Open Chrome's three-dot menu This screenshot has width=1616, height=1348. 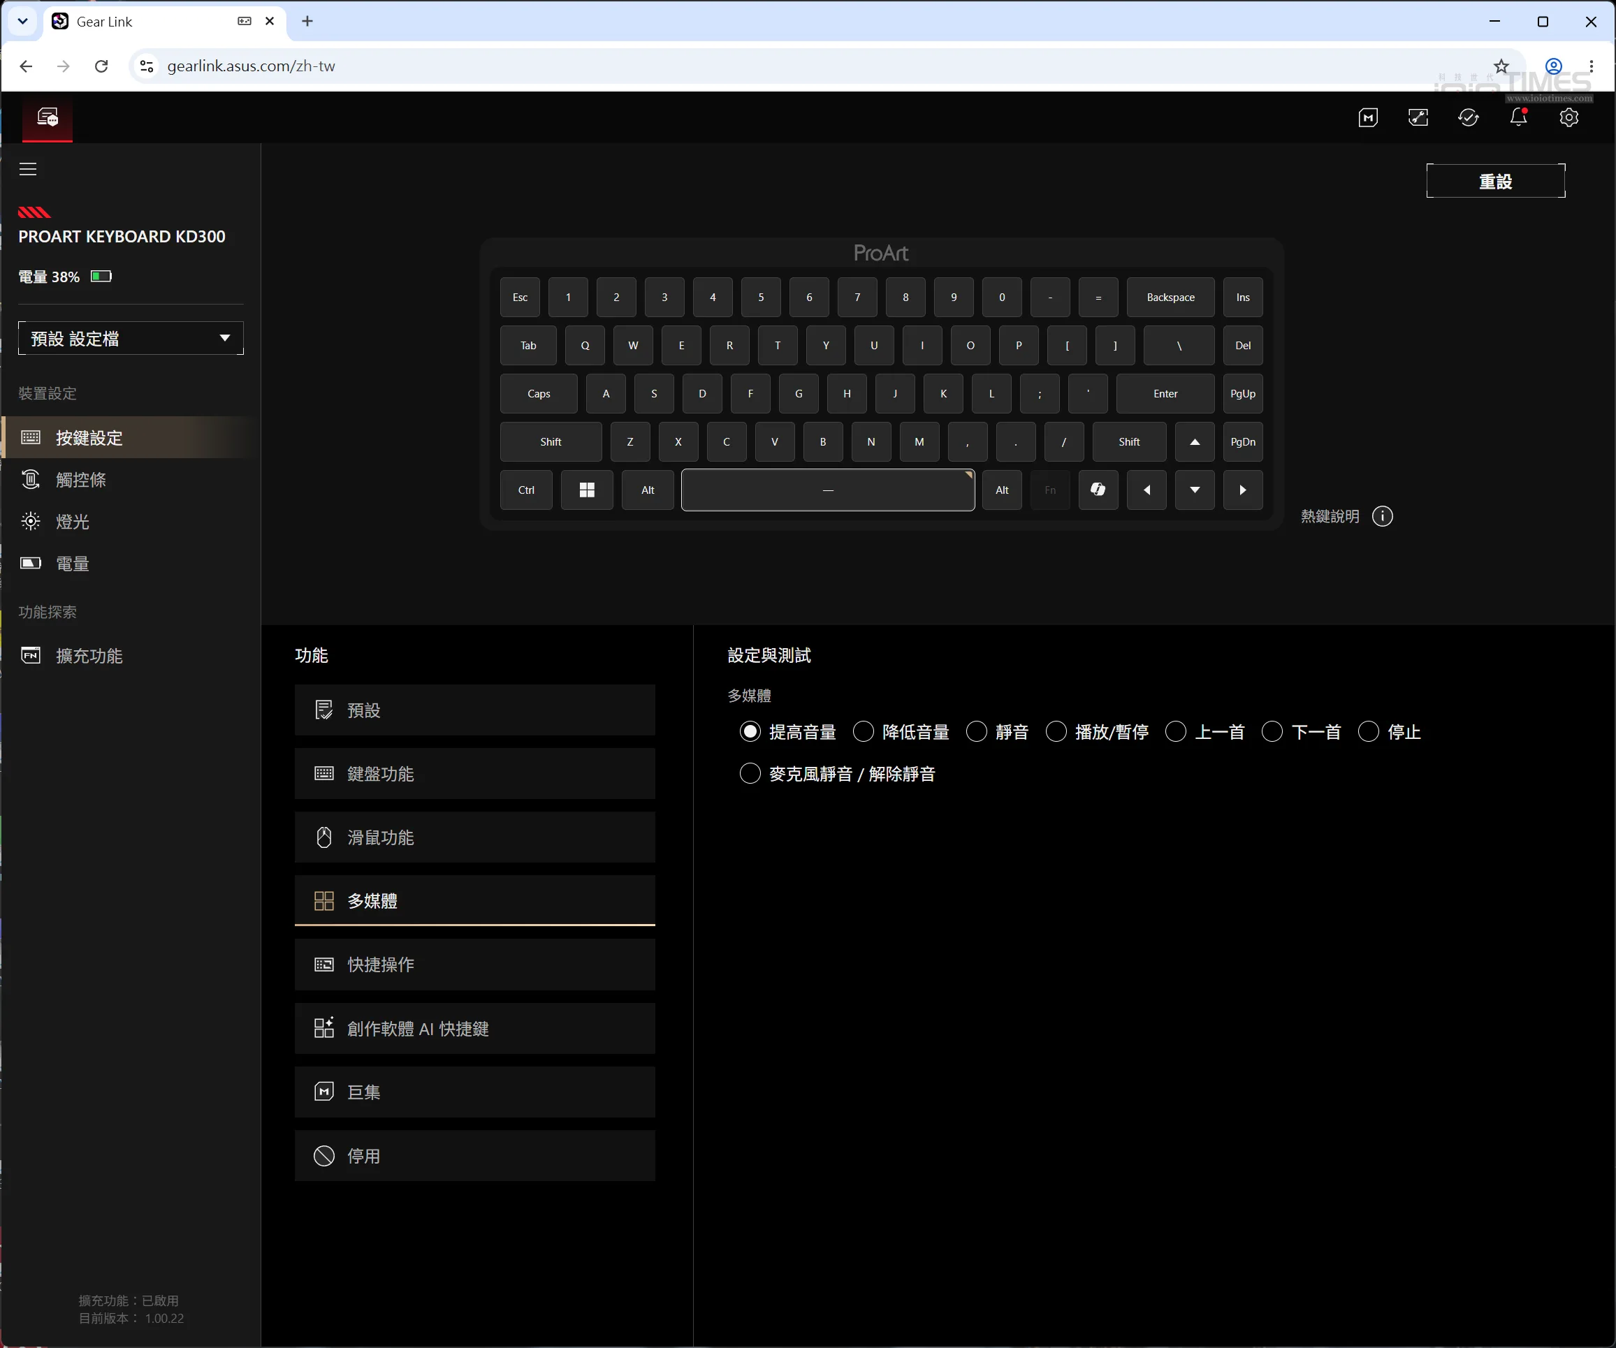pyautogui.click(x=1592, y=66)
